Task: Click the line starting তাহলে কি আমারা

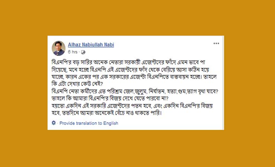Action: (110, 98)
